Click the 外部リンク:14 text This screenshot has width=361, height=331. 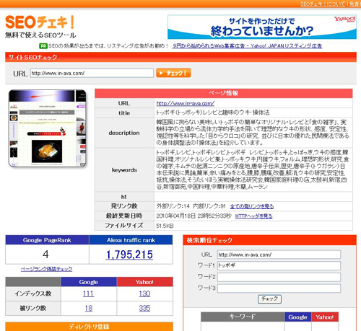pyautogui.click(x=173, y=206)
